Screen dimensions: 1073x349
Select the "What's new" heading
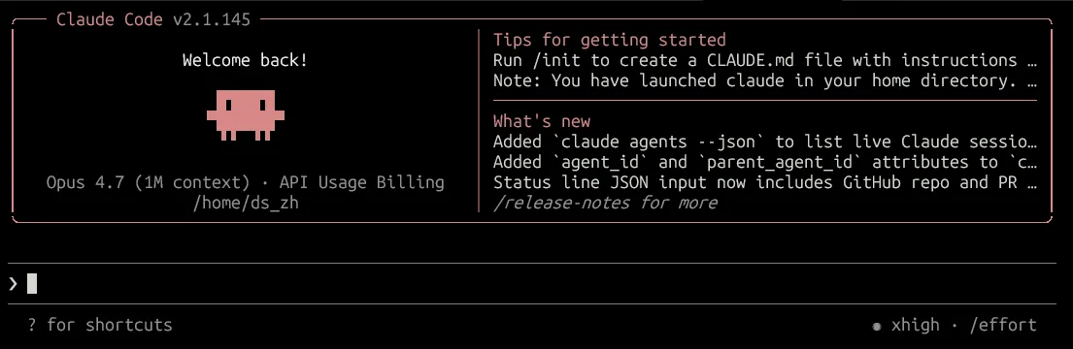click(541, 121)
